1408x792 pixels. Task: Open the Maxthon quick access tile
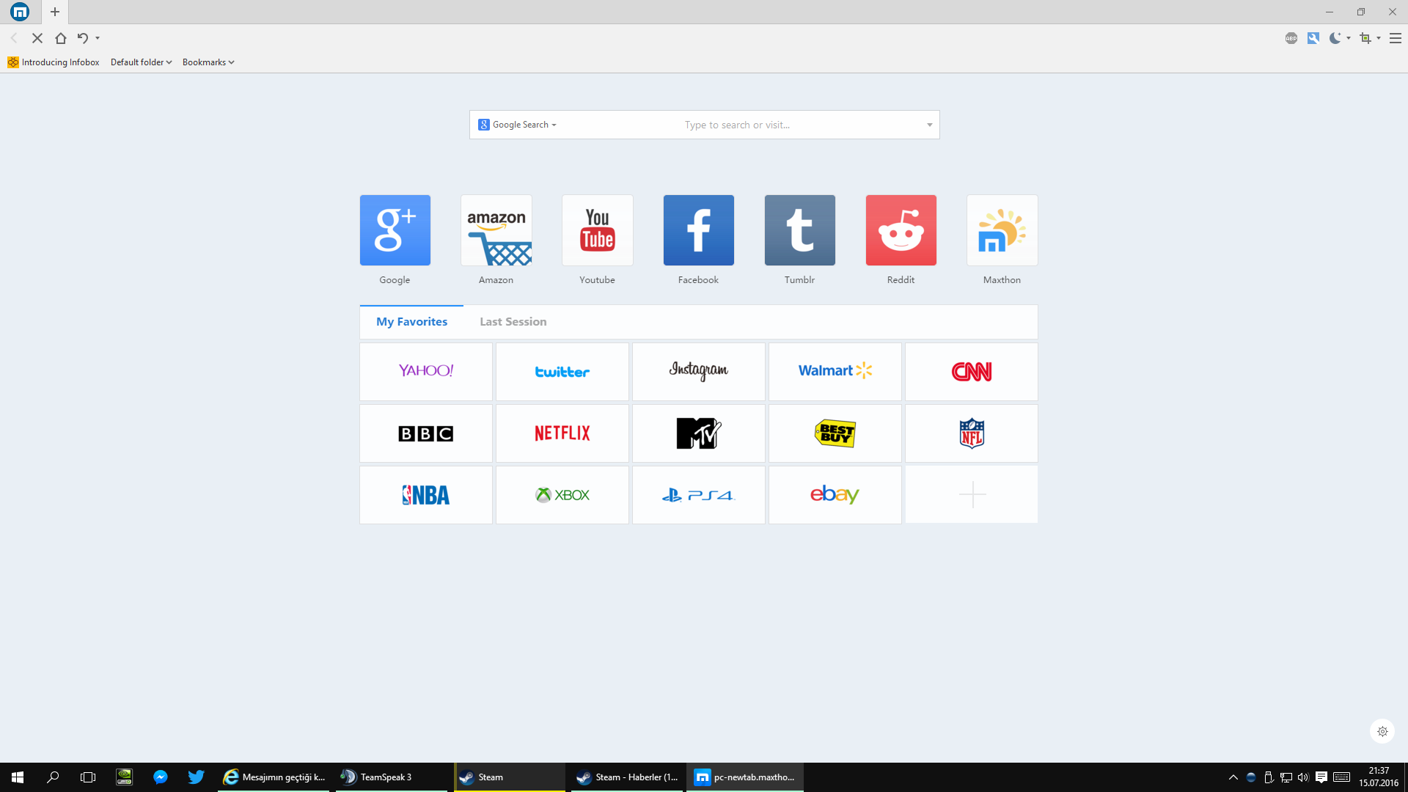pyautogui.click(x=1002, y=230)
